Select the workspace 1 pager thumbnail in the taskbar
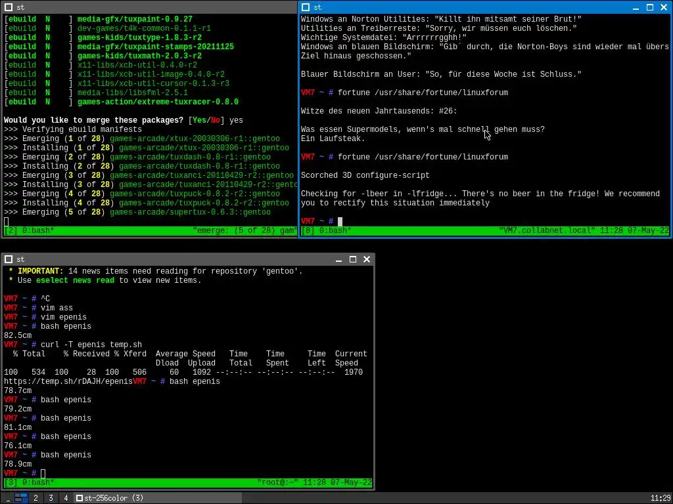The height and width of the screenshot is (504, 673). click(21, 498)
